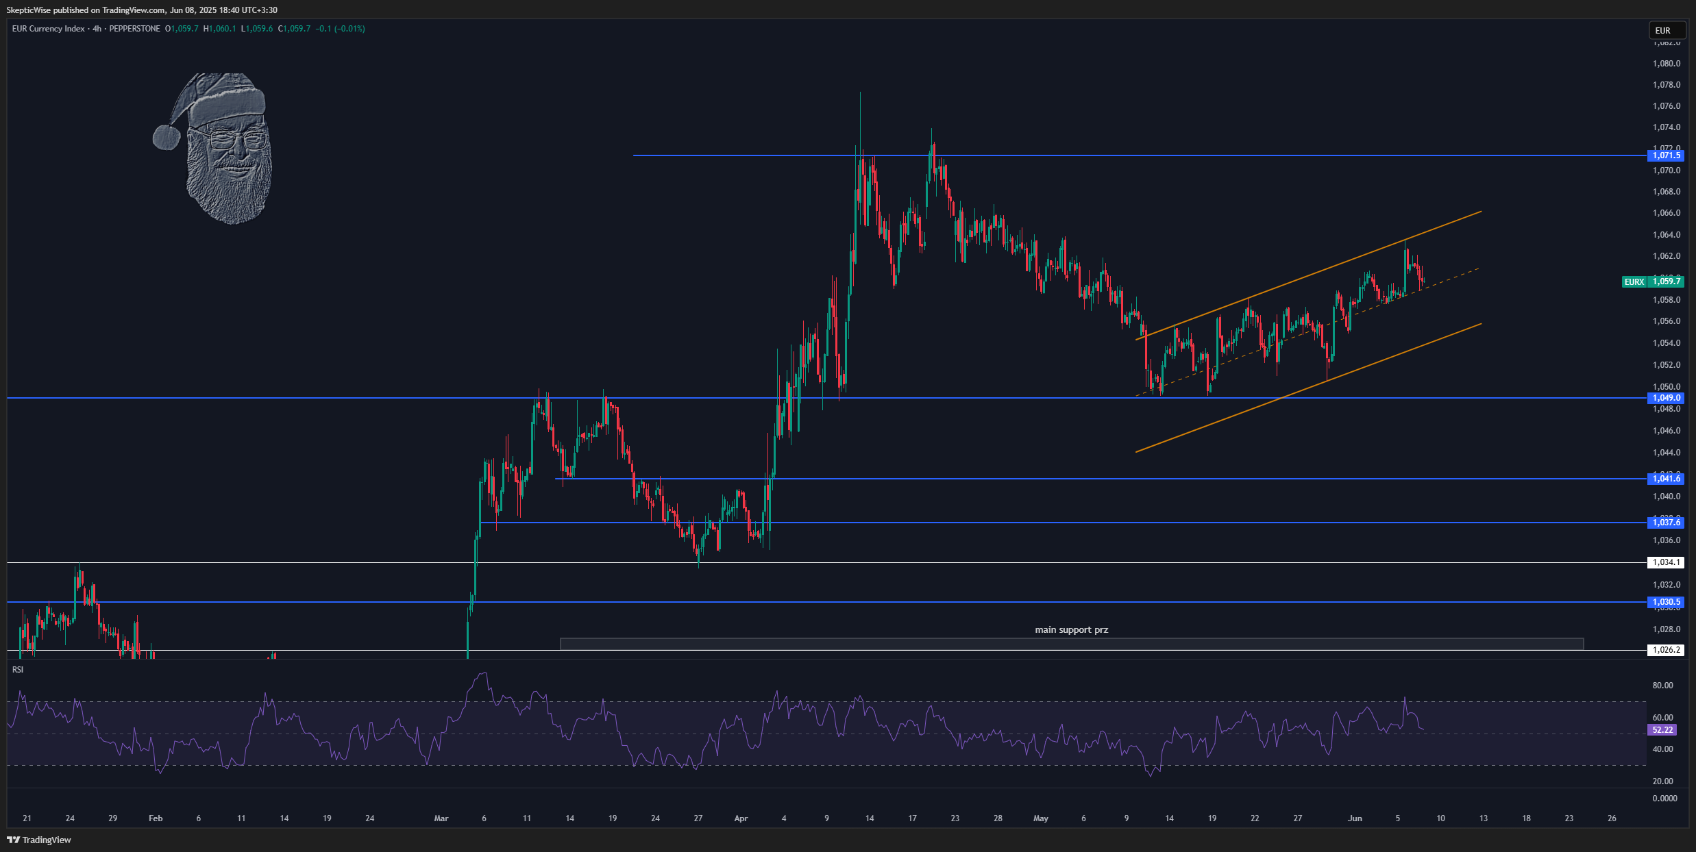Click the 20.00 RSI scale label
This screenshot has width=1696, height=852.
pos(1663,781)
